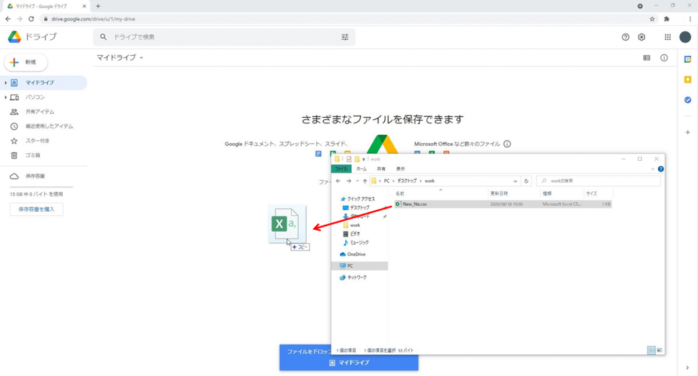Open Google Calendar side panel icon
The height and width of the screenshot is (376, 698).
click(688, 59)
